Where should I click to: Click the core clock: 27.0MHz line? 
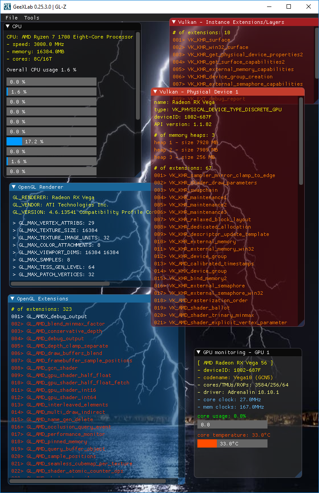[x=229, y=400]
